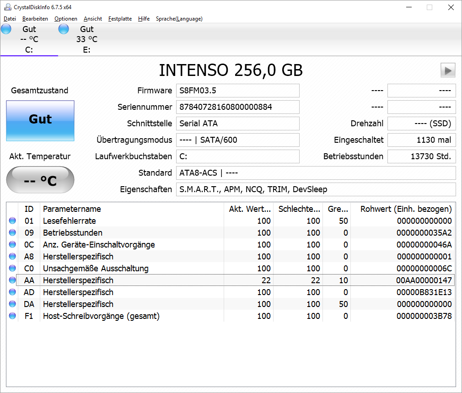Image resolution: width=462 pixels, height=393 pixels.
Task: Click the Parametername column header
Action: tap(132, 209)
